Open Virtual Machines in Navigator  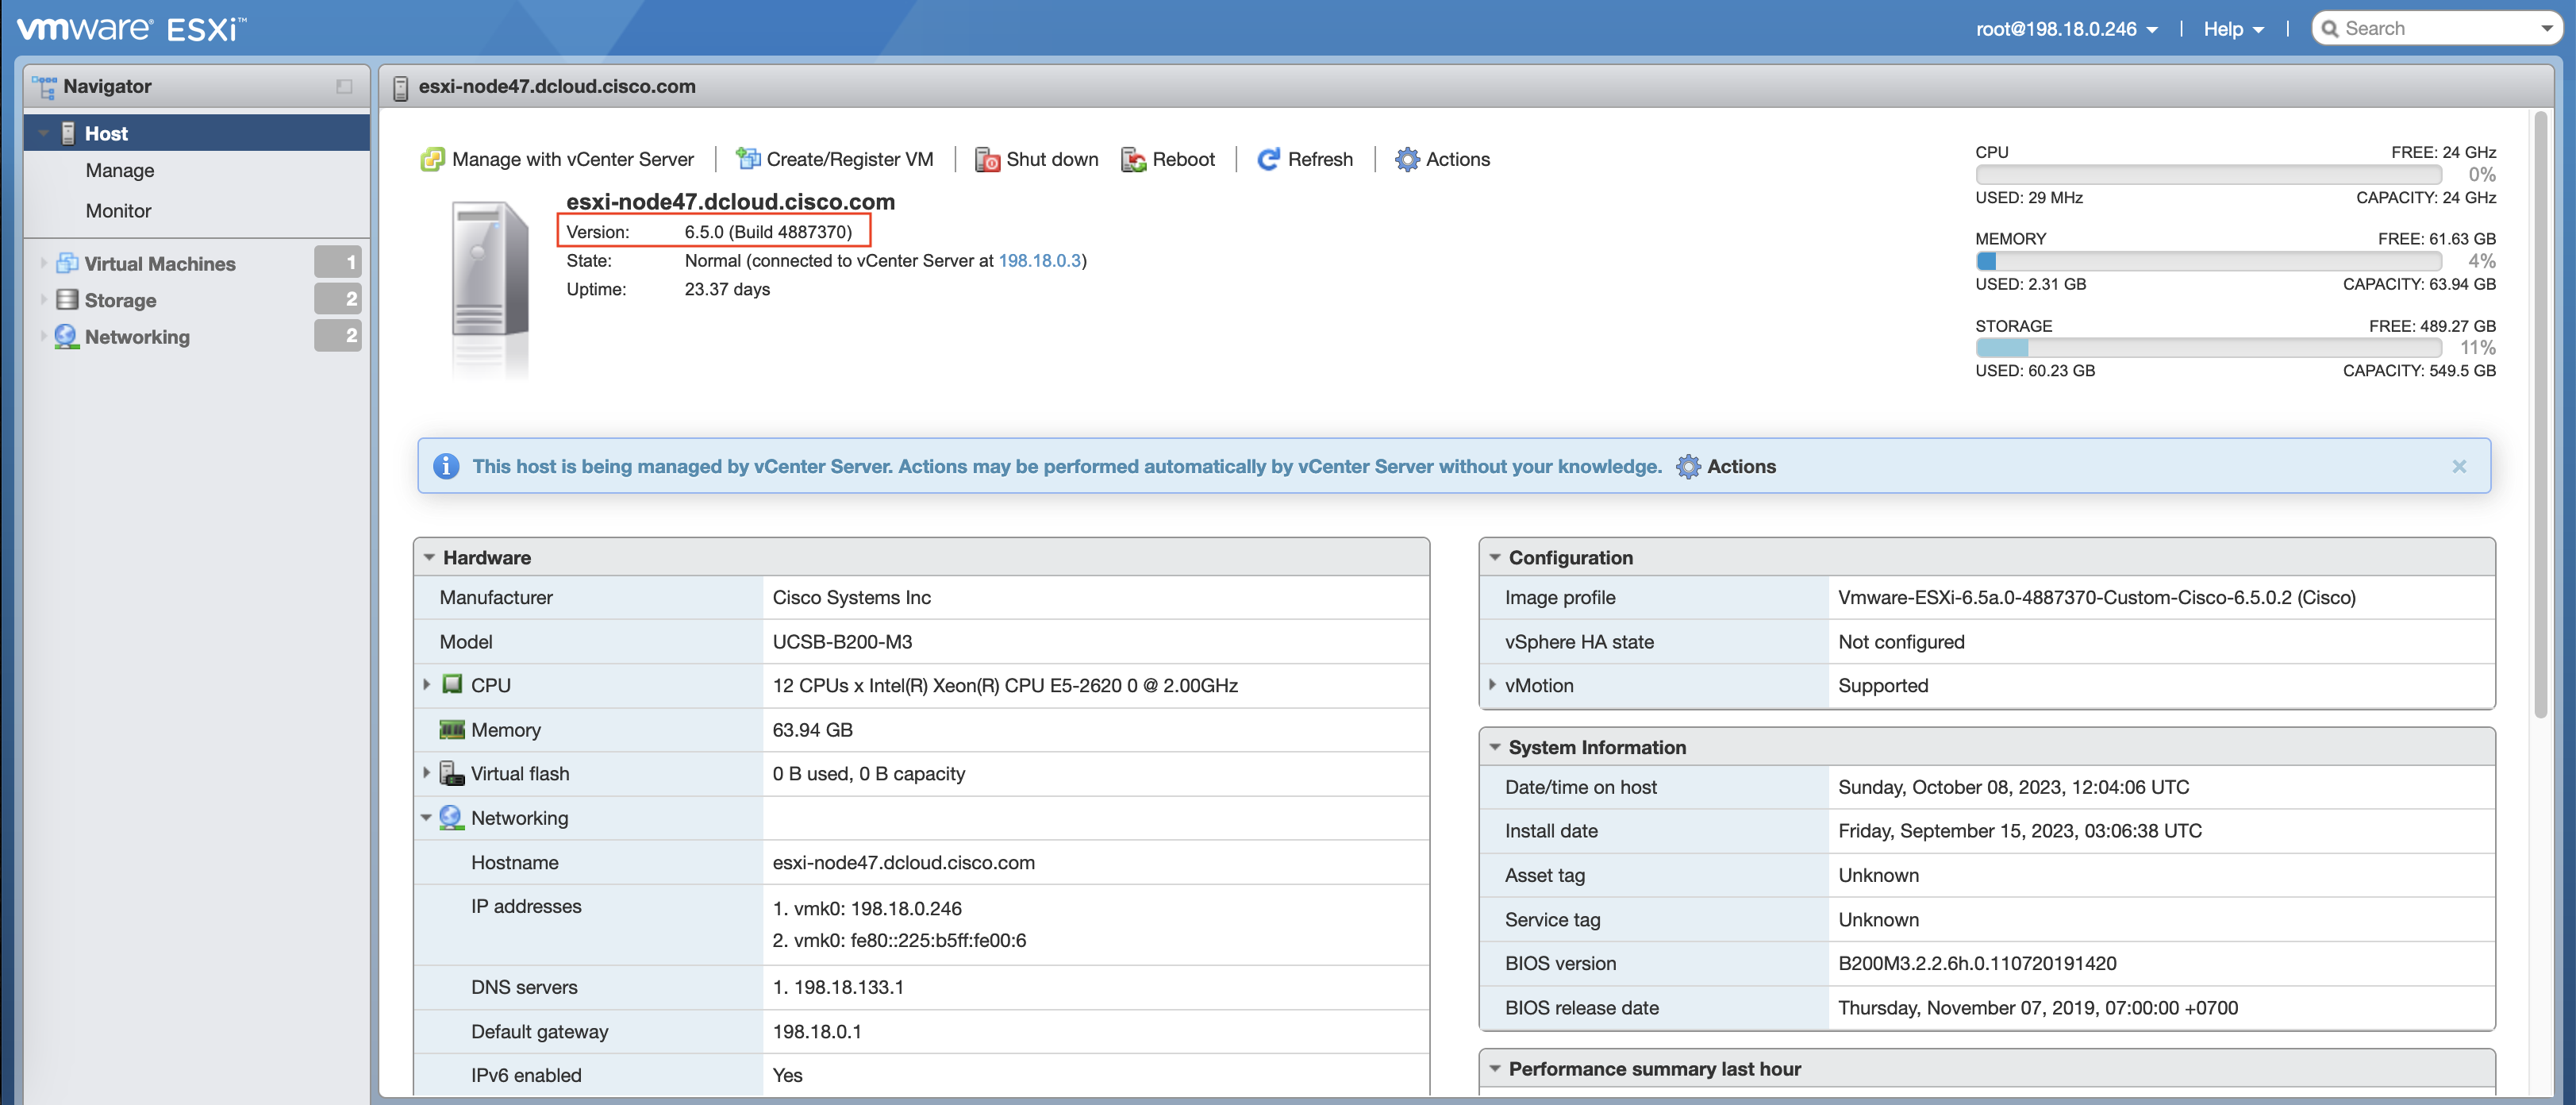tap(160, 264)
